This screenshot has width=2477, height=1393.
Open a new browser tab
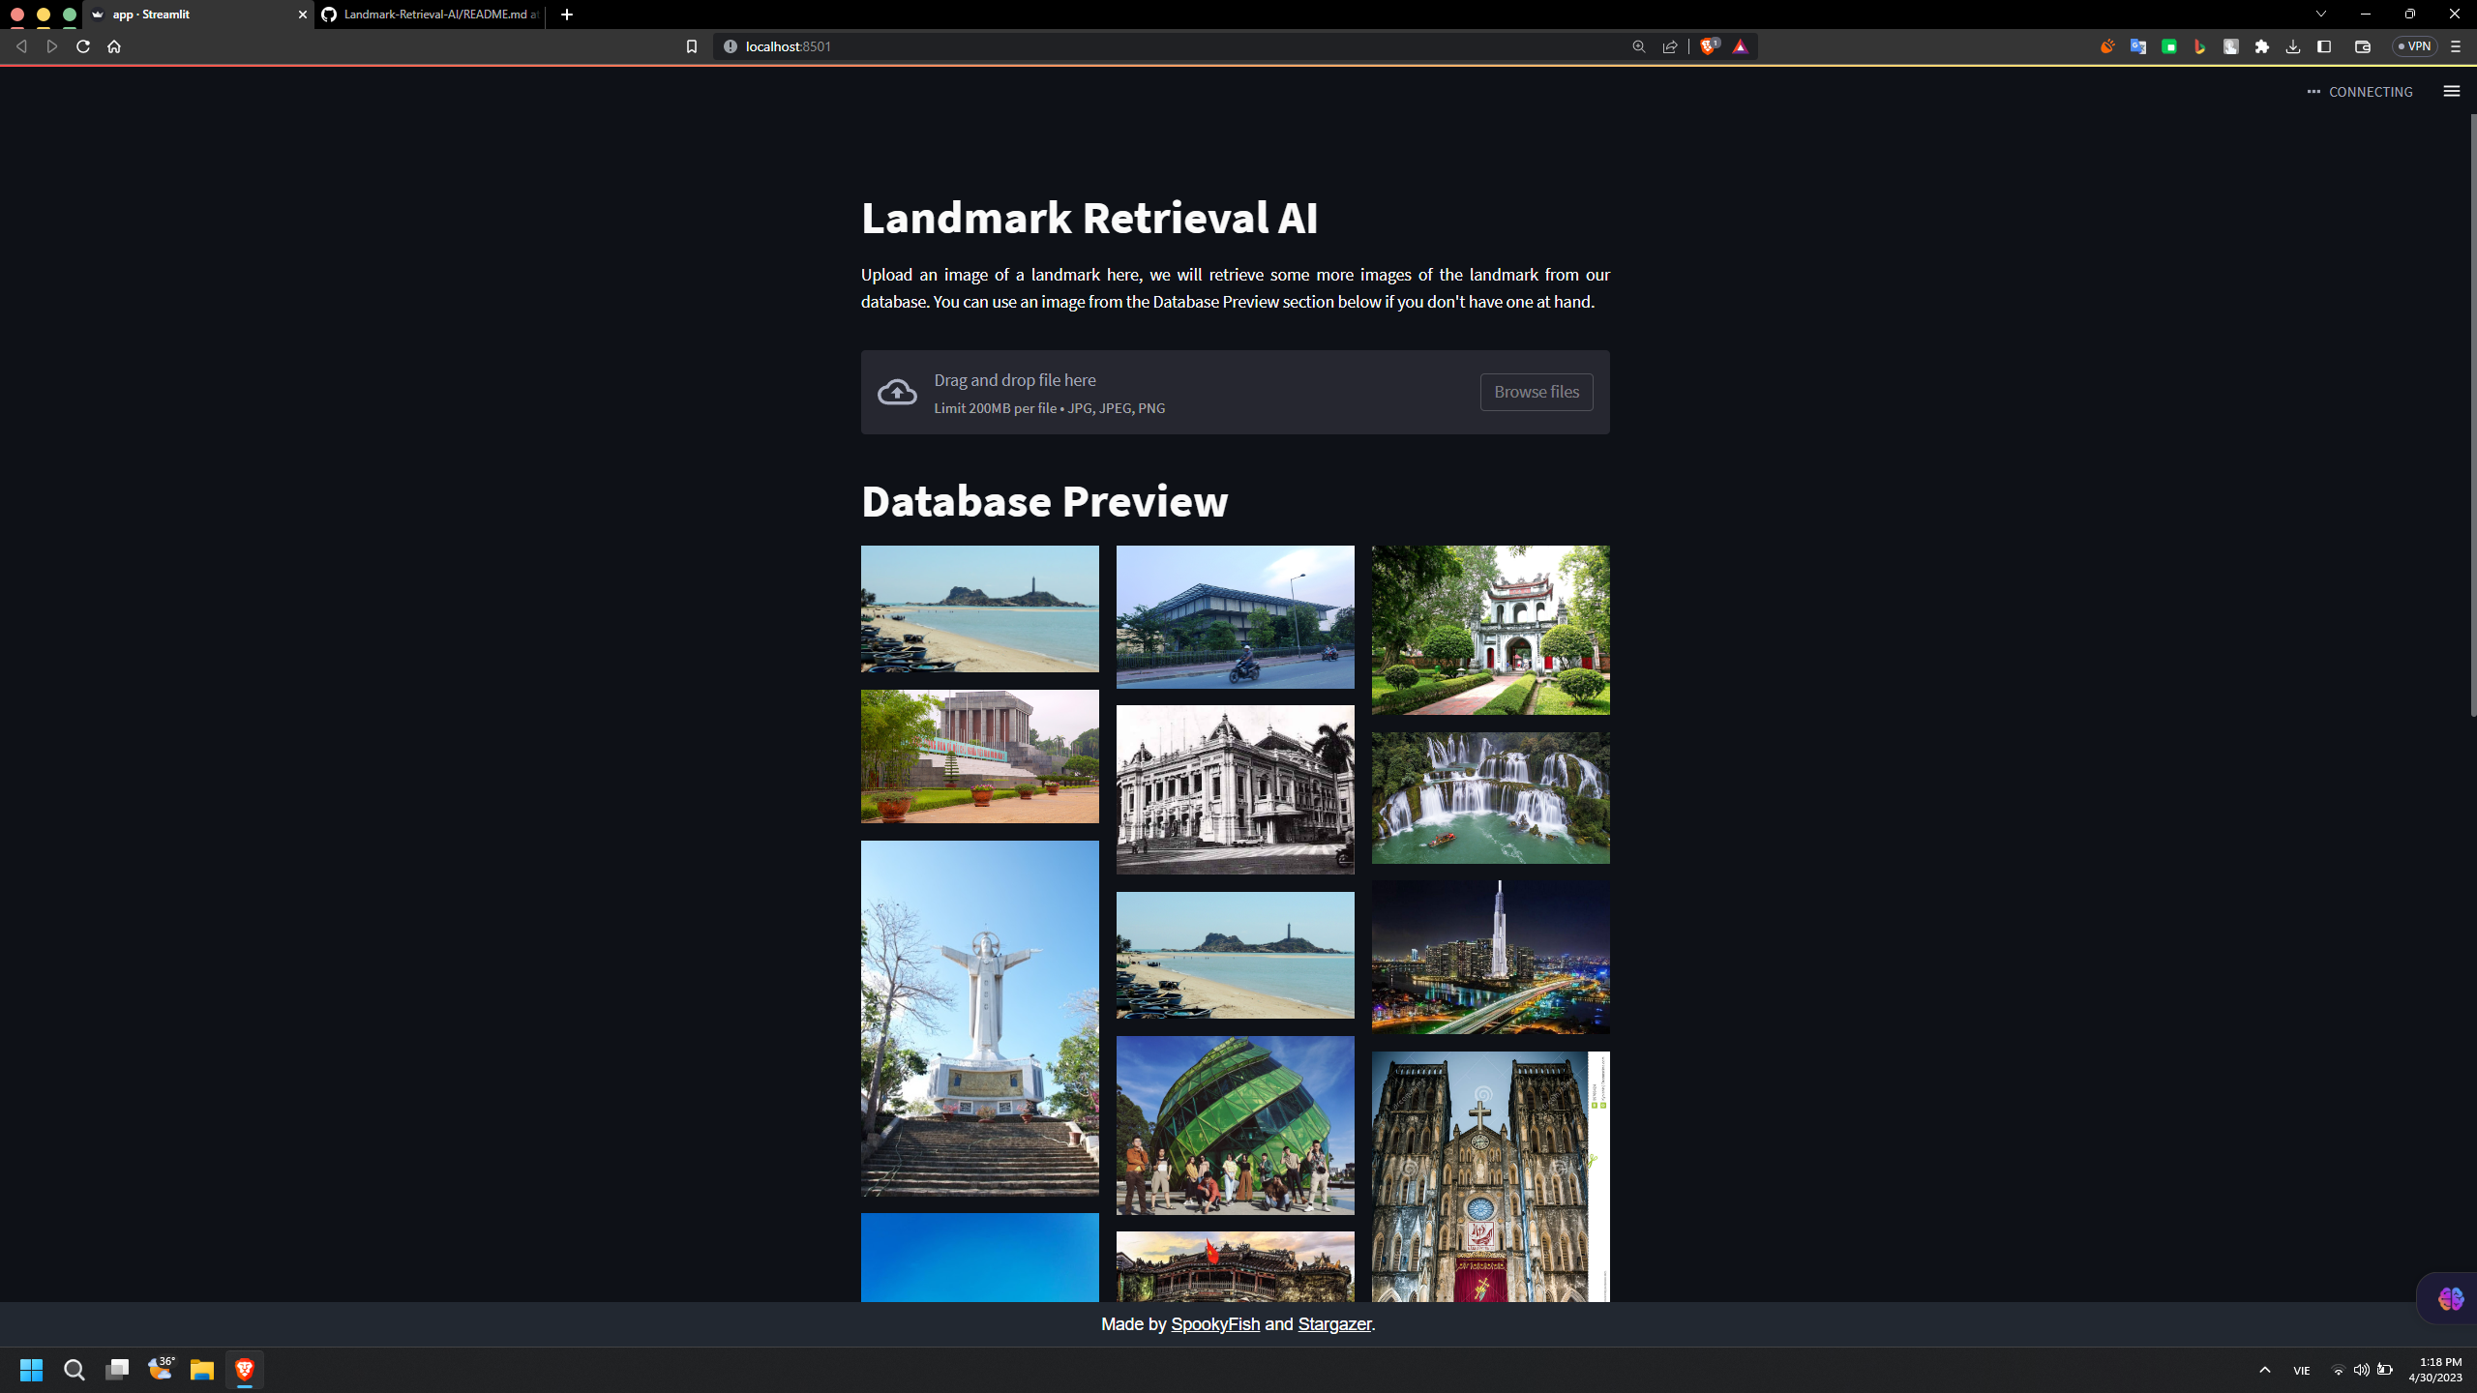pos(567,15)
